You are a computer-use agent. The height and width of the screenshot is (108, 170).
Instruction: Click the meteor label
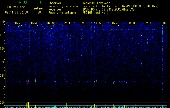point(38,8)
